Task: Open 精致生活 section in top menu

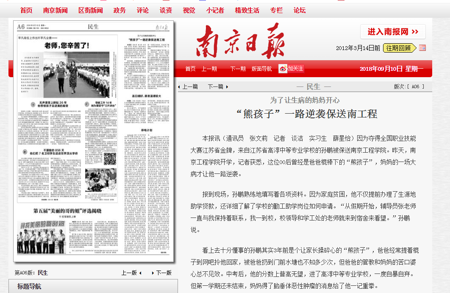Action: click(x=247, y=10)
